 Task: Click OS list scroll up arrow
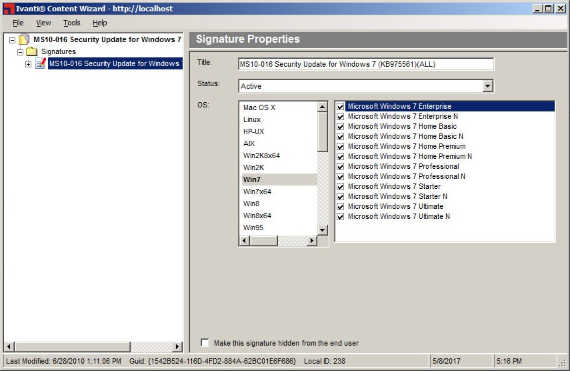pyautogui.click(x=323, y=107)
